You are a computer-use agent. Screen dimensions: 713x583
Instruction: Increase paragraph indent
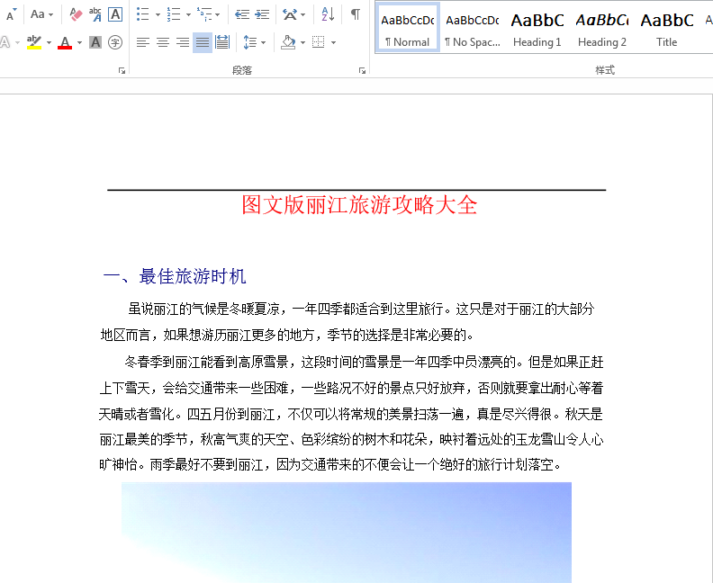262,14
